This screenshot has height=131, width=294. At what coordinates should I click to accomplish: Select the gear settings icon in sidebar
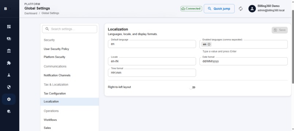tap(9, 99)
